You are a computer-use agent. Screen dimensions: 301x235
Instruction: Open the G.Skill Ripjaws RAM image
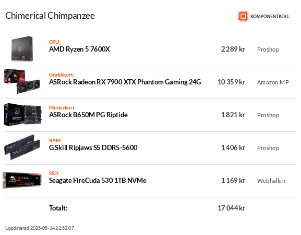point(22,147)
